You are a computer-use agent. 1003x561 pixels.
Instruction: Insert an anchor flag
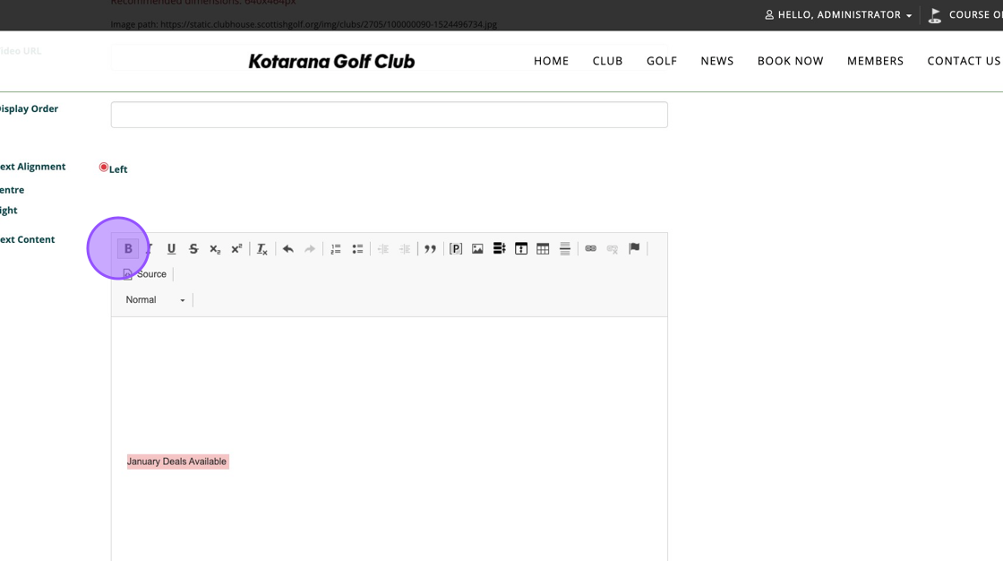click(x=634, y=248)
